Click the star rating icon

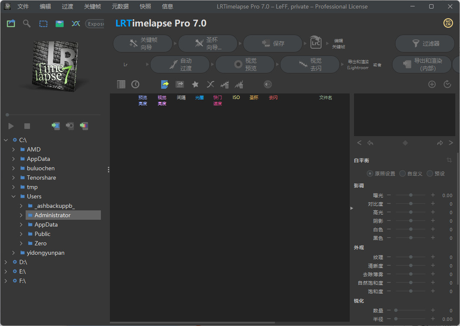195,84
